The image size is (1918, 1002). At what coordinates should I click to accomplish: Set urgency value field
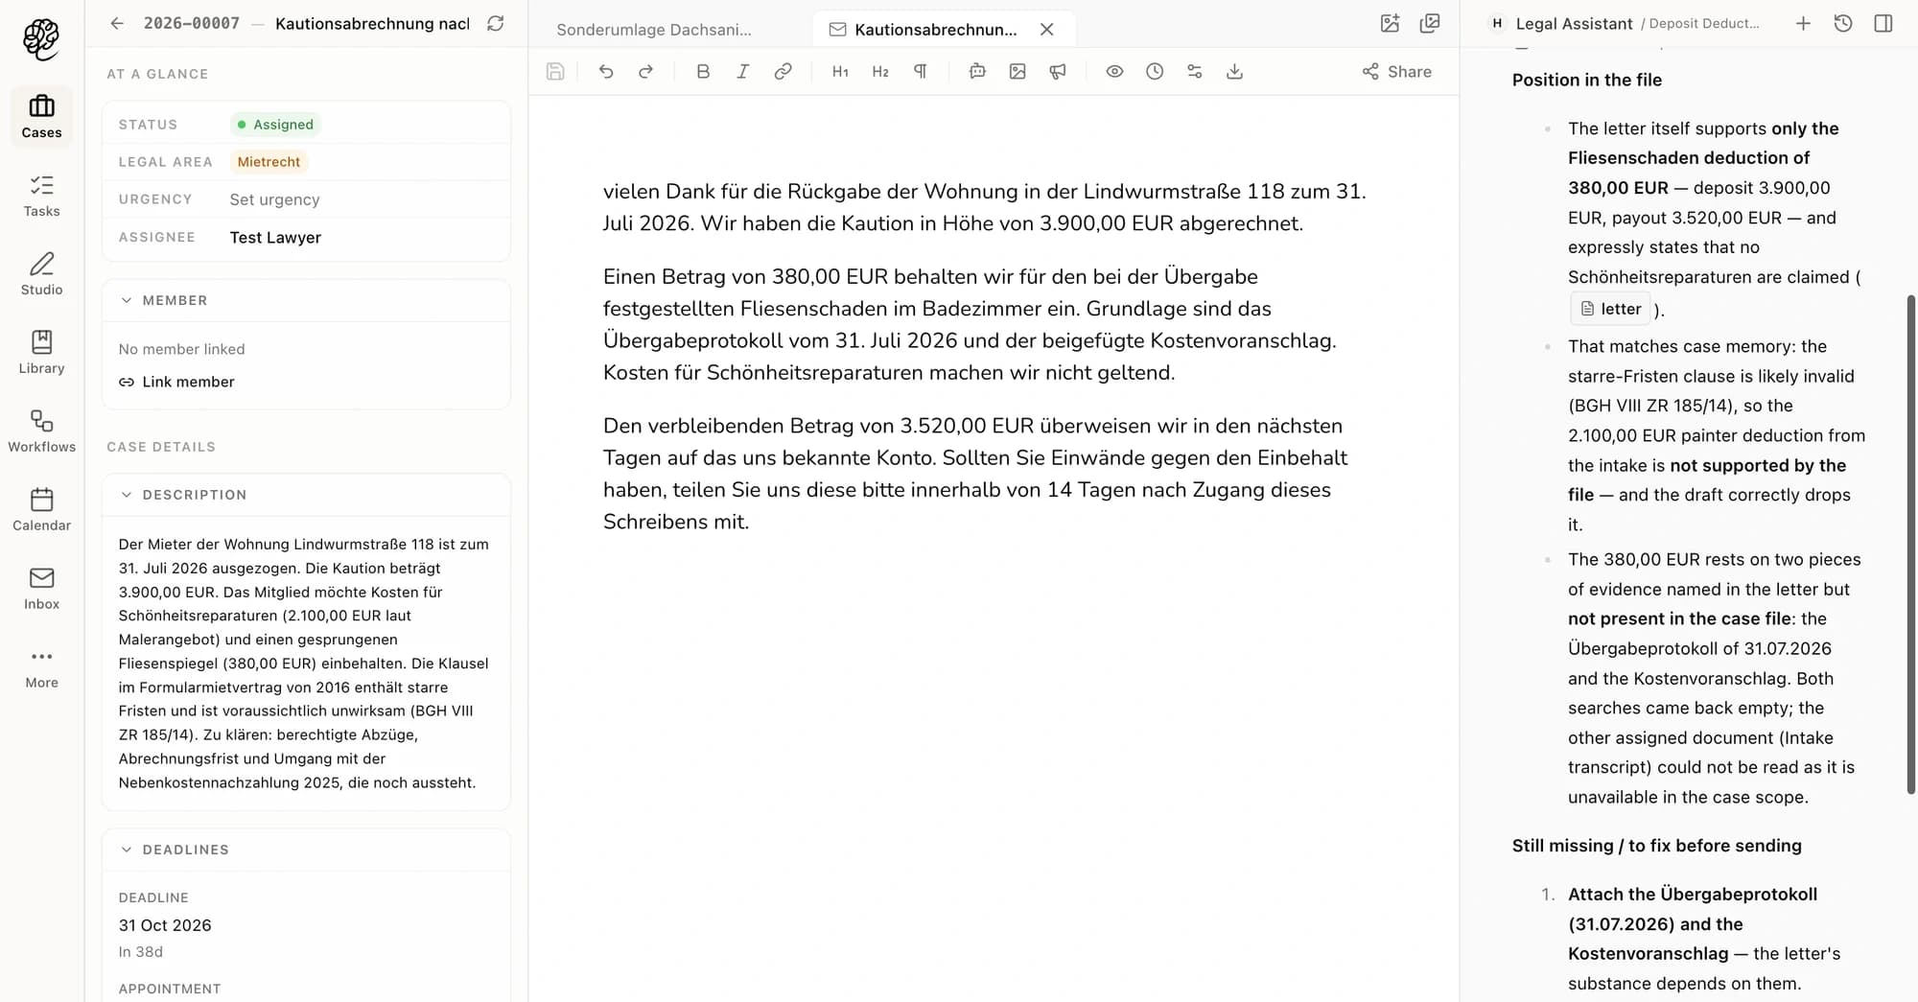tap(274, 199)
